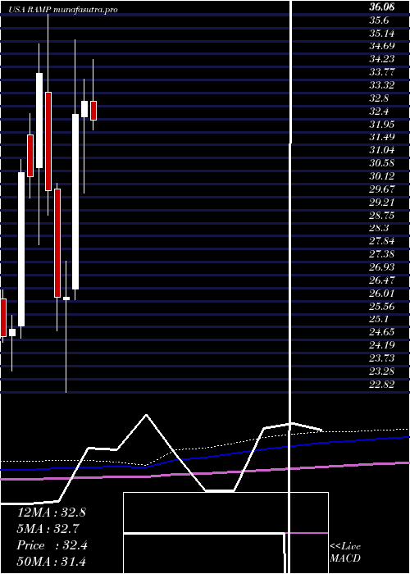Select the 31.04 price axis label
This screenshot has height=574, width=410.
382,150
